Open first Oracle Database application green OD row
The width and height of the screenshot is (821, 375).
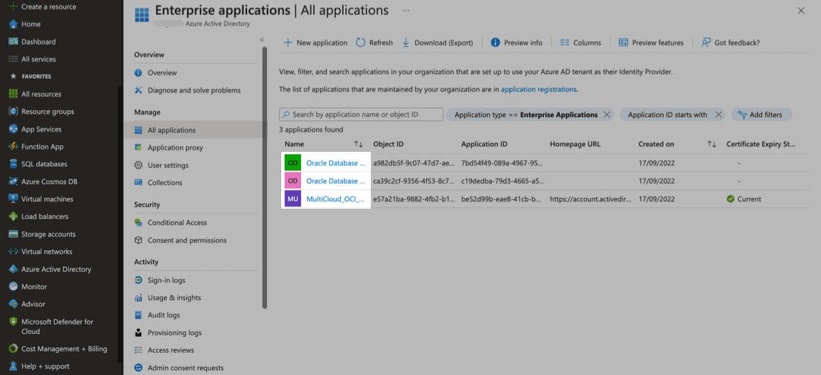(335, 163)
